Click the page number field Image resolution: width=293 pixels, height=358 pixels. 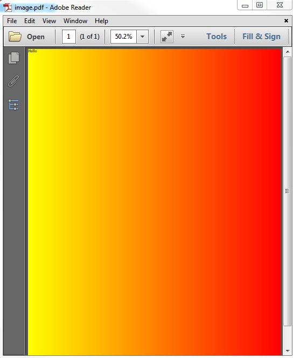click(69, 37)
